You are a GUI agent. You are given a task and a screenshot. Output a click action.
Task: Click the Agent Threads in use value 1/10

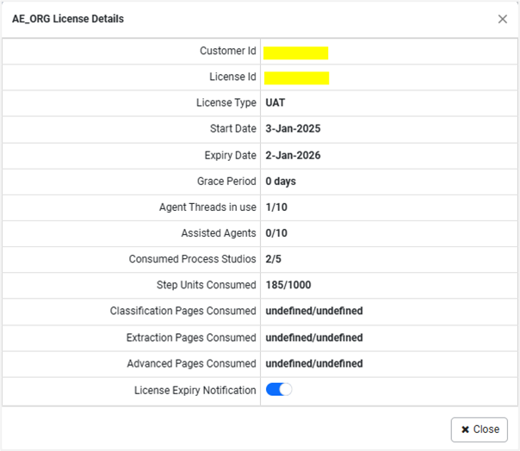tap(275, 207)
